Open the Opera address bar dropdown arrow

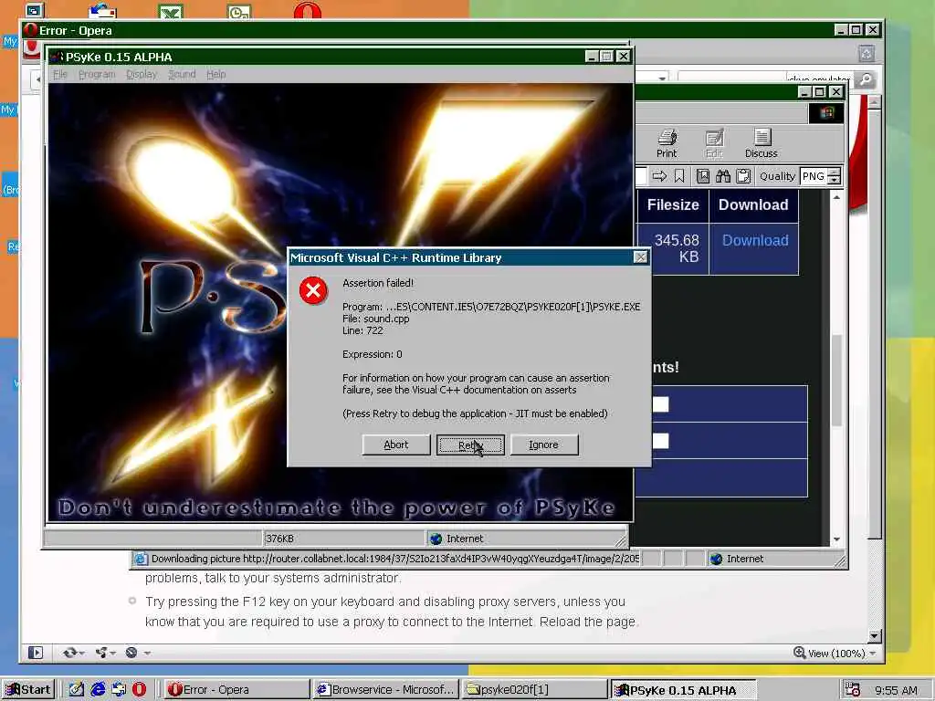[662, 78]
